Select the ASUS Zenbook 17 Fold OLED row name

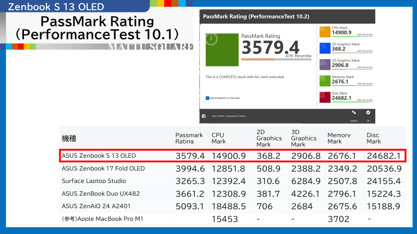click(103, 168)
